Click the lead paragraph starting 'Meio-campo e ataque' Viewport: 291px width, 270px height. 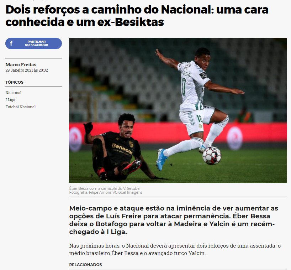174,220
